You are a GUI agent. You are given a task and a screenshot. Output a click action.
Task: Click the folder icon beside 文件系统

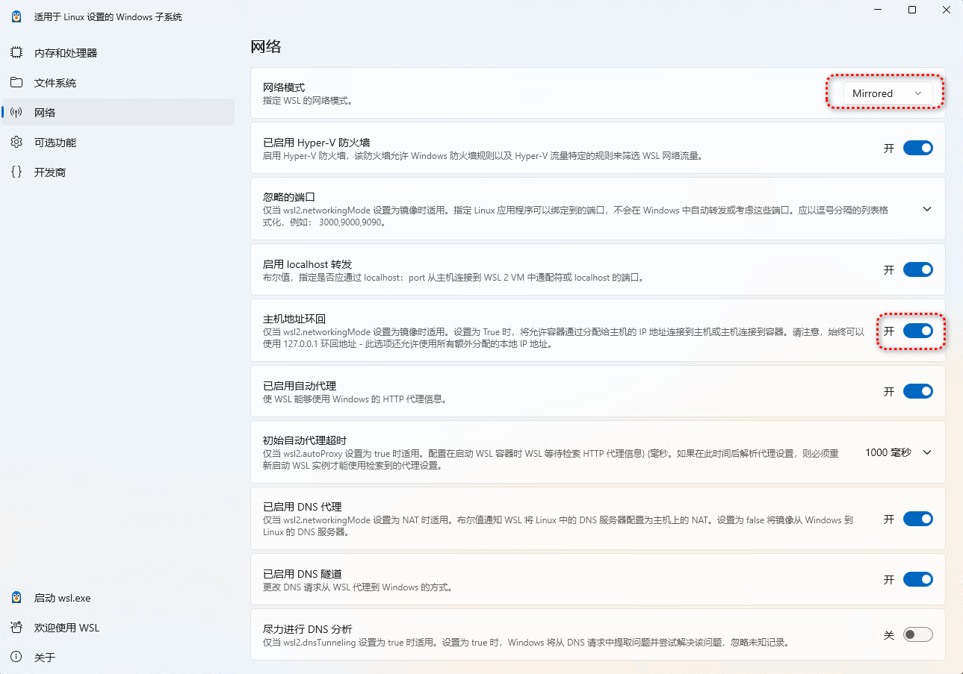point(16,83)
